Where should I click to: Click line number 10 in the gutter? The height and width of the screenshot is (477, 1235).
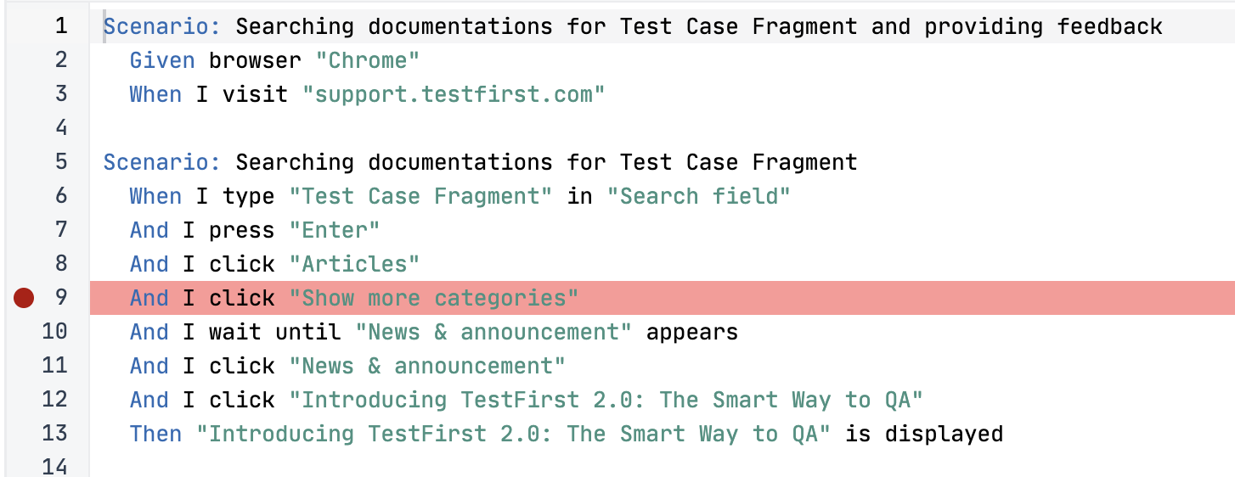click(54, 332)
